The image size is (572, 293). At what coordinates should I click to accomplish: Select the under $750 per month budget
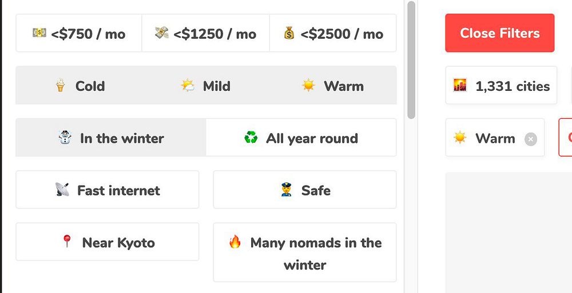tap(79, 34)
